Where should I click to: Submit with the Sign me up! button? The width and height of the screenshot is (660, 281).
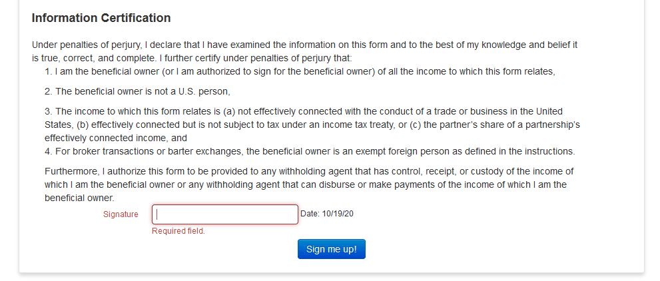tap(331, 249)
